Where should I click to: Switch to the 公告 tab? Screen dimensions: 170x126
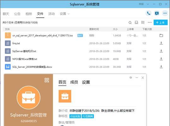tap(17, 14)
